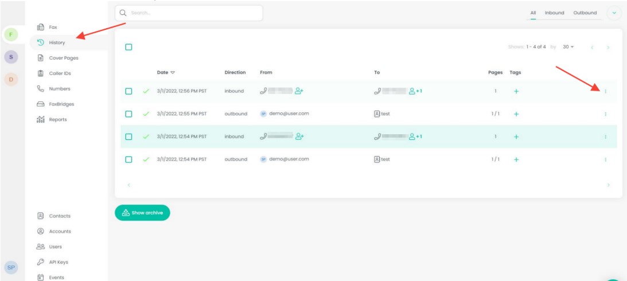The image size is (627, 281).
Task: Open Reports chart icon in sidebar
Action: (41, 120)
